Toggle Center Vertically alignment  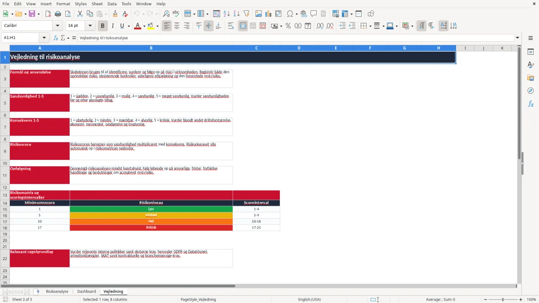208,26
